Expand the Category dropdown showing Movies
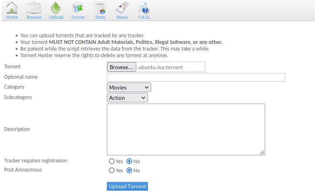 click(129, 87)
